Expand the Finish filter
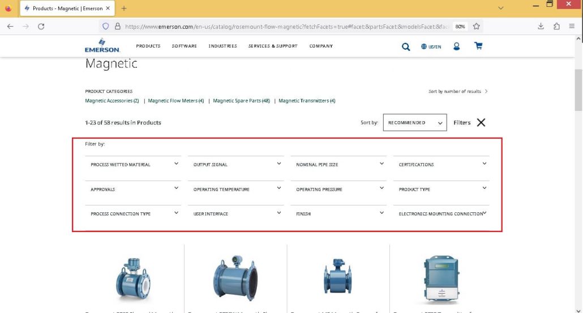The width and height of the screenshot is (583, 313). [338, 214]
